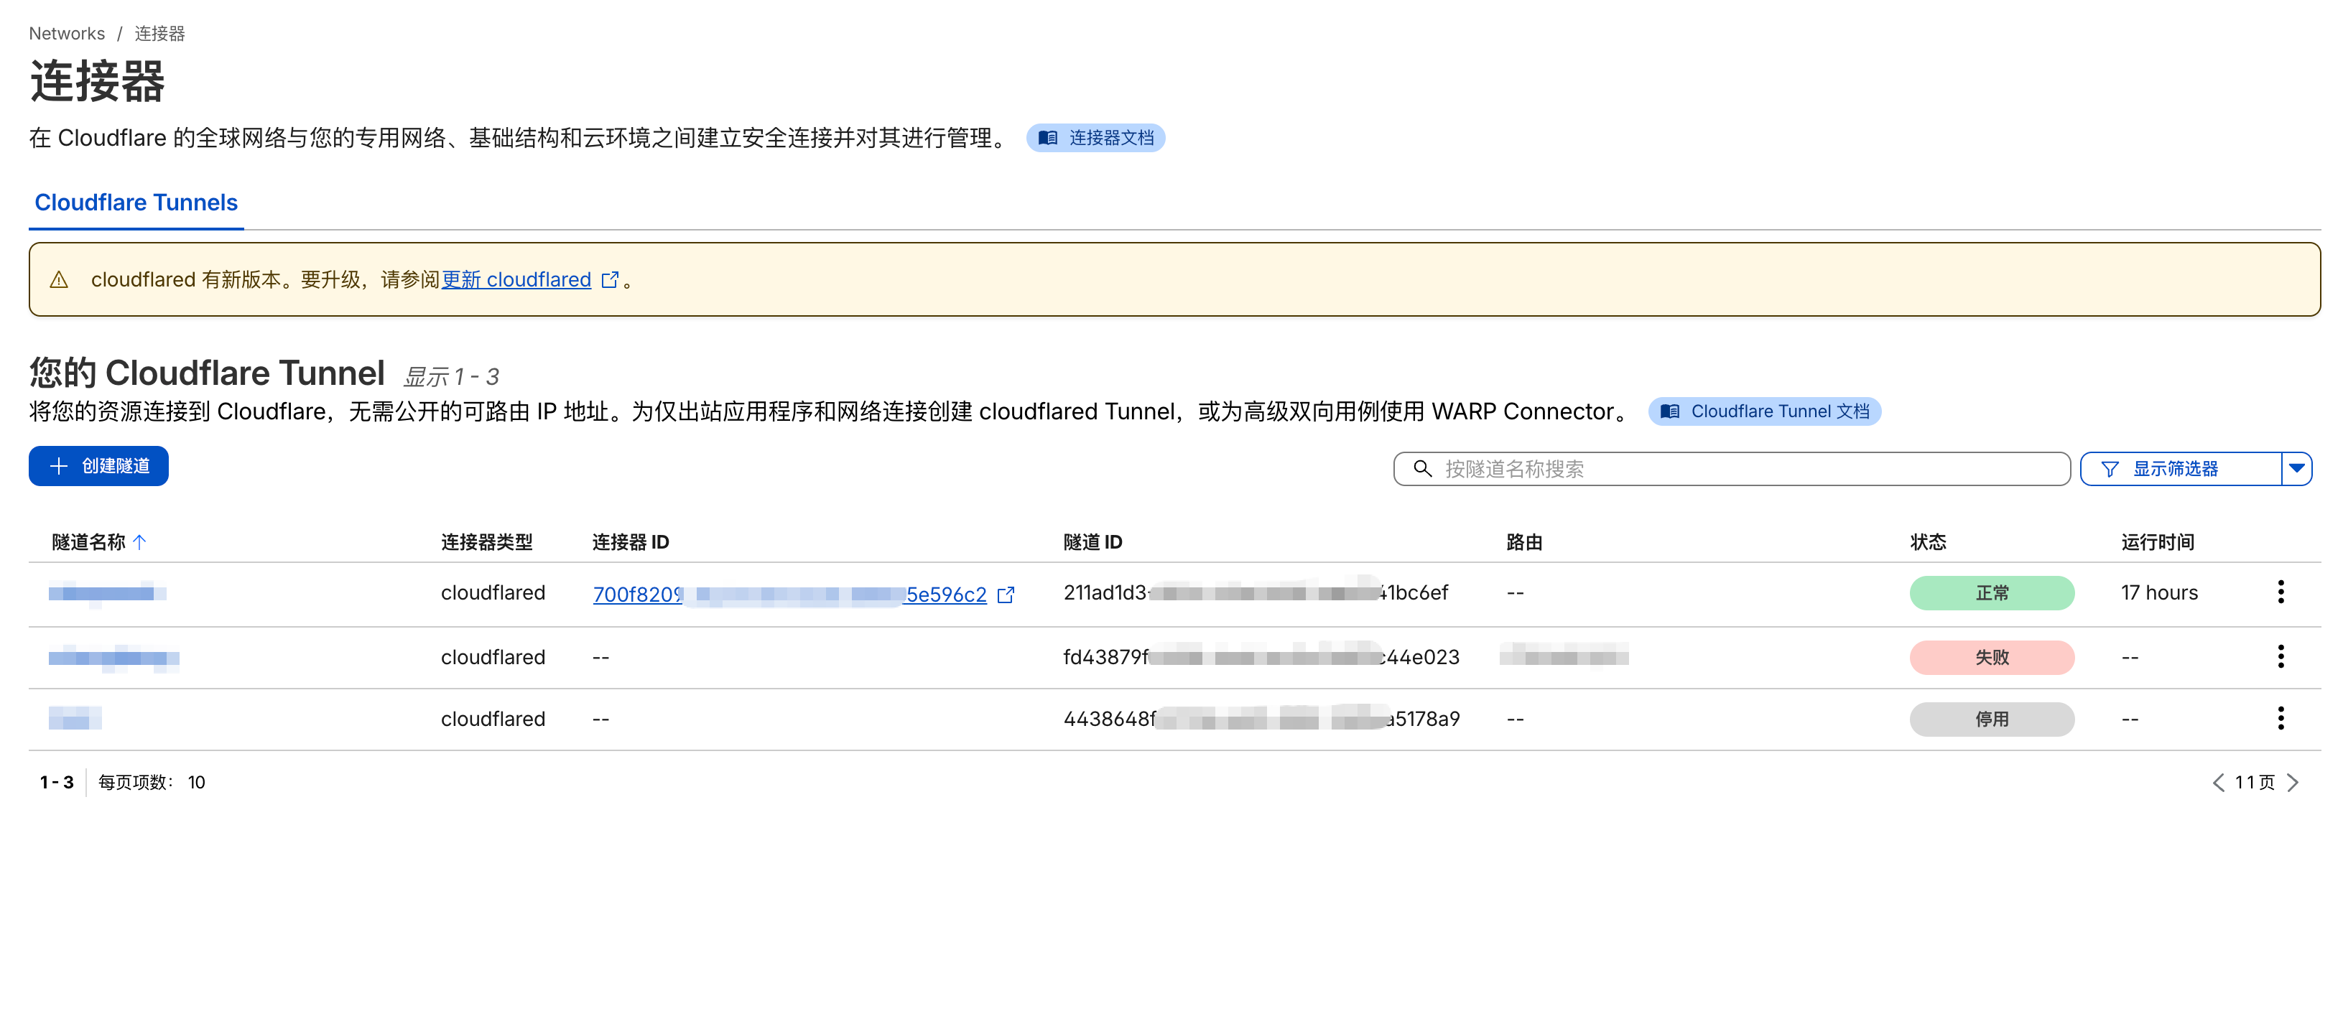This screenshot has height=1034, width=2343.
Task: Click the warning triangle icon in the banner
Action: [60, 279]
